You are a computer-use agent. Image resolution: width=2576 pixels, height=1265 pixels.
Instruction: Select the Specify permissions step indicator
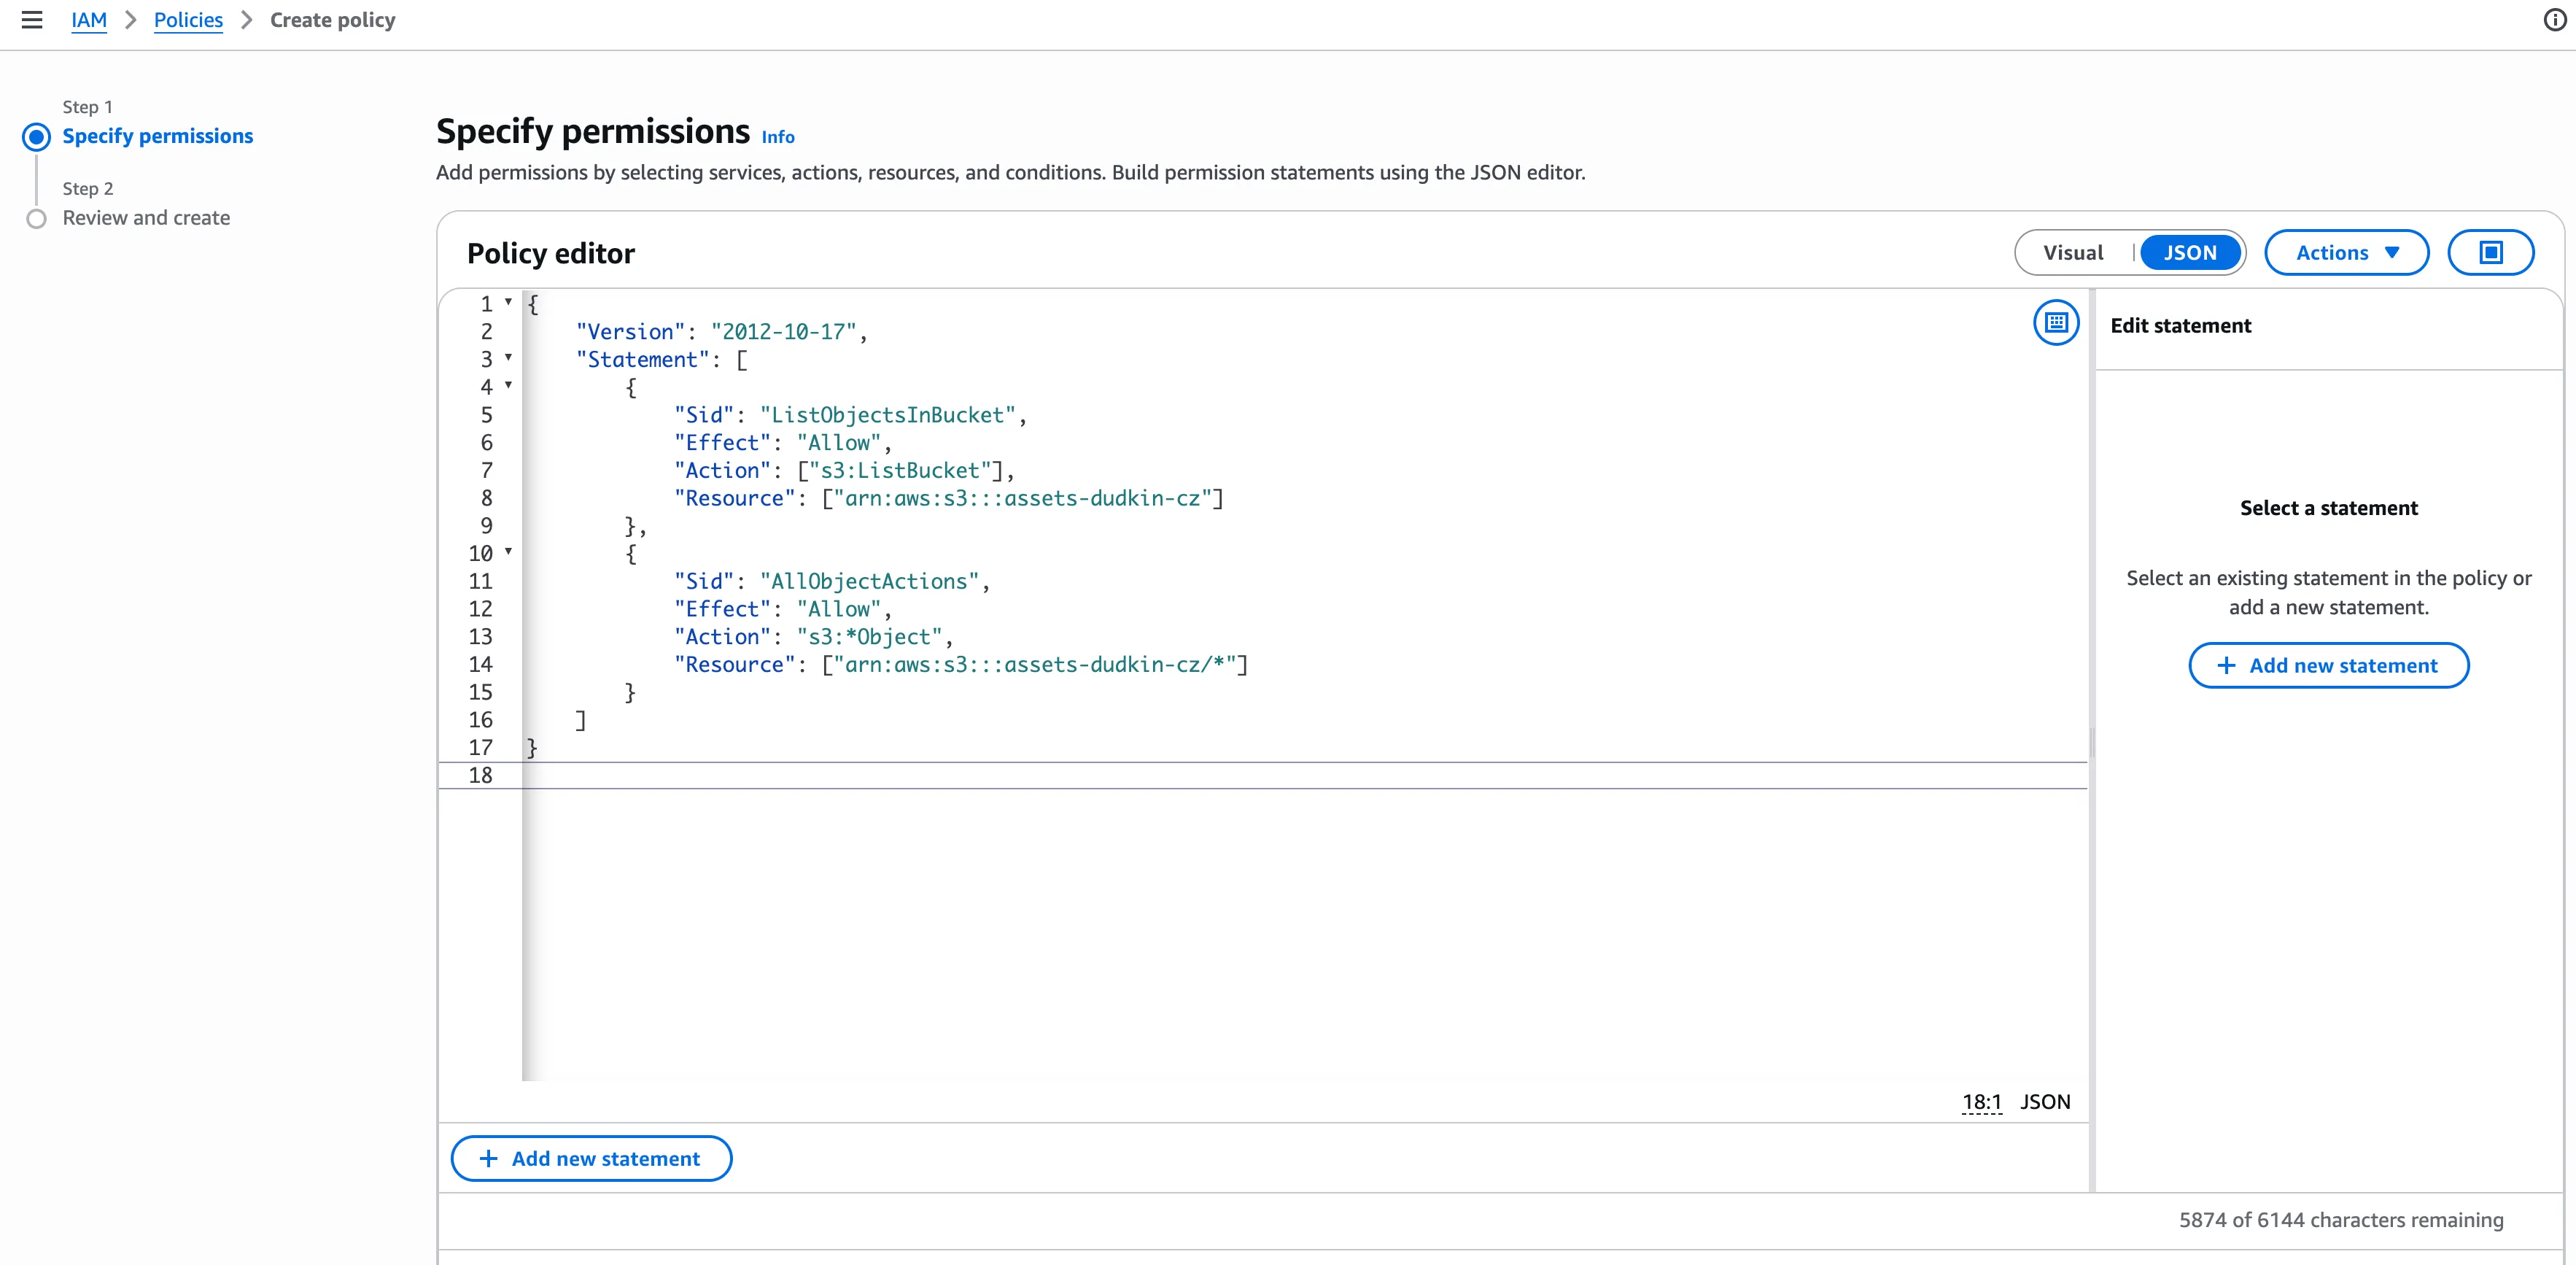click(37, 137)
